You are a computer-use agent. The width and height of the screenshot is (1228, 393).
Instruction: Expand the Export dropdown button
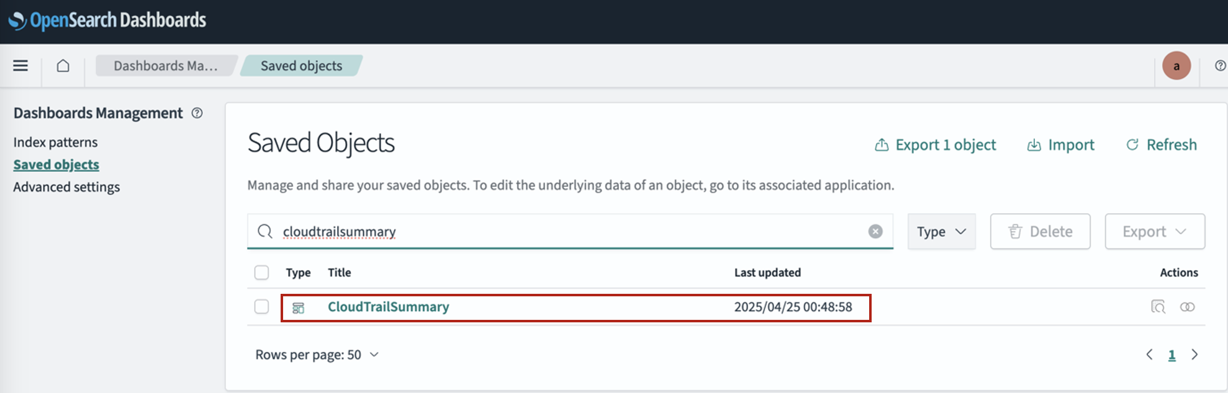[x=1154, y=231]
